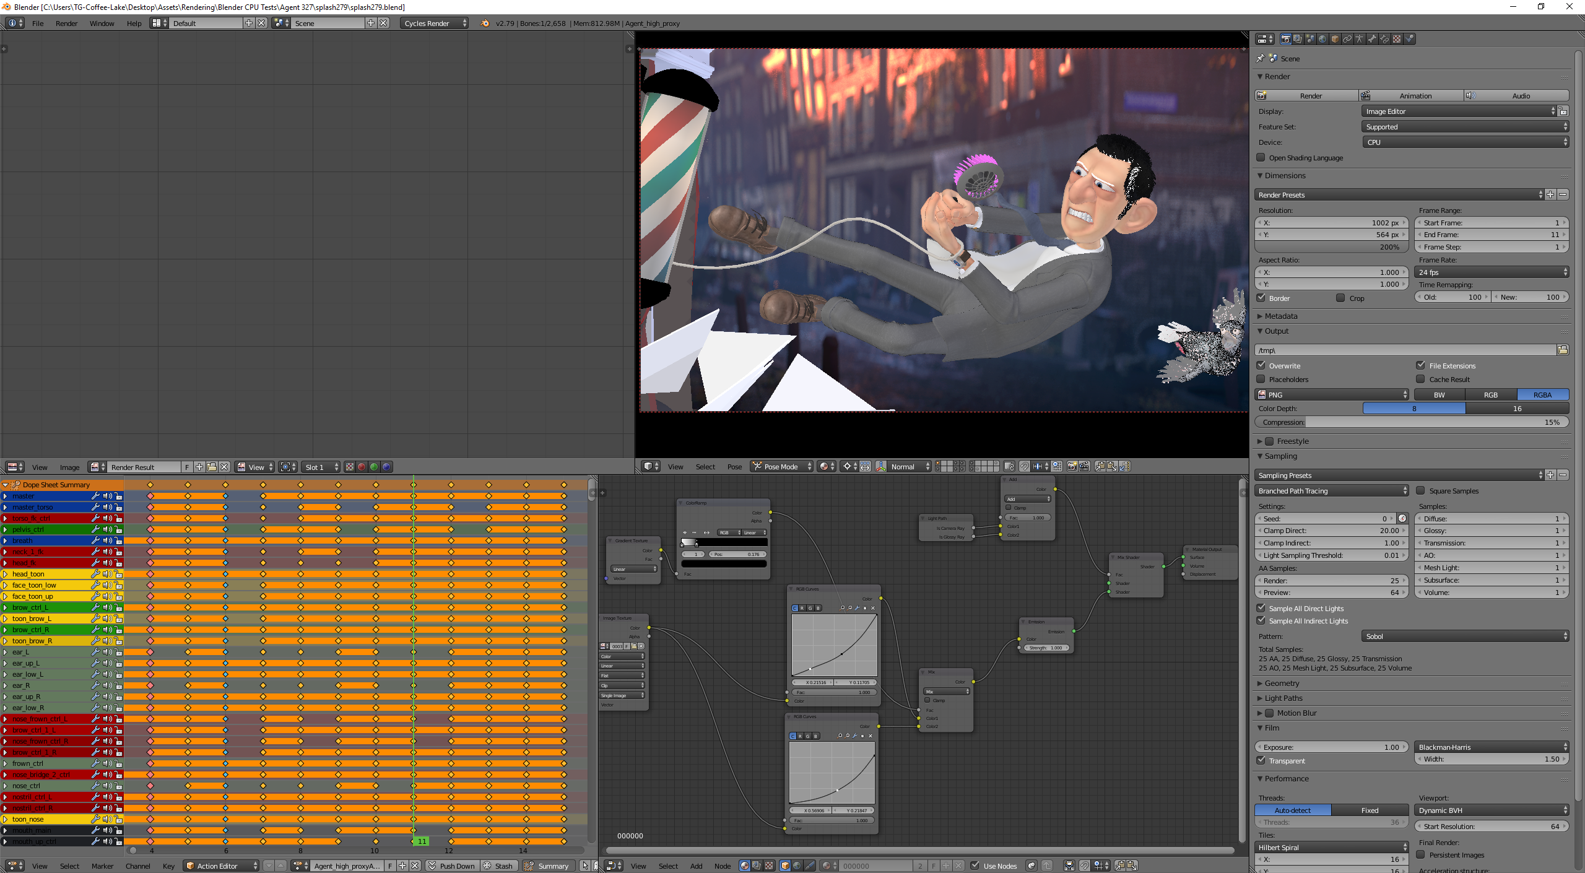Click the ColorRamp gradient bar
Screen dimensions: 1585x873
[724, 542]
